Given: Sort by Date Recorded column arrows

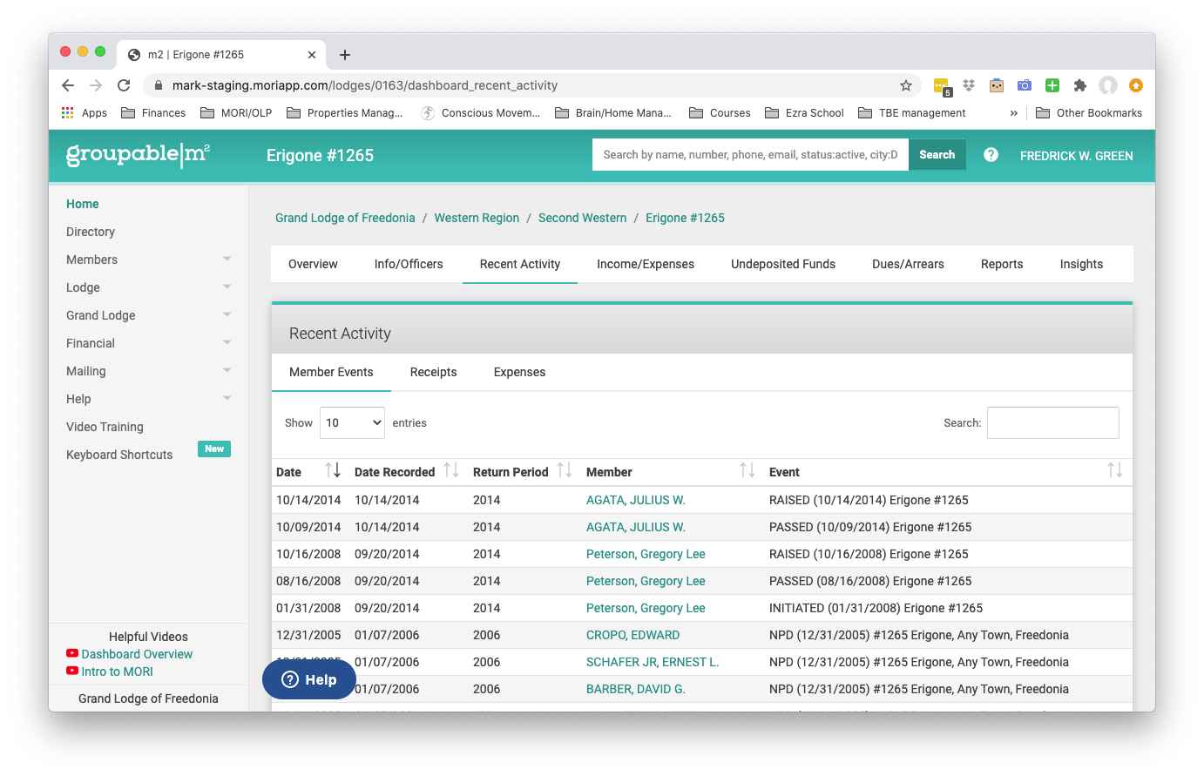Looking at the screenshot, I should (451, 471).
